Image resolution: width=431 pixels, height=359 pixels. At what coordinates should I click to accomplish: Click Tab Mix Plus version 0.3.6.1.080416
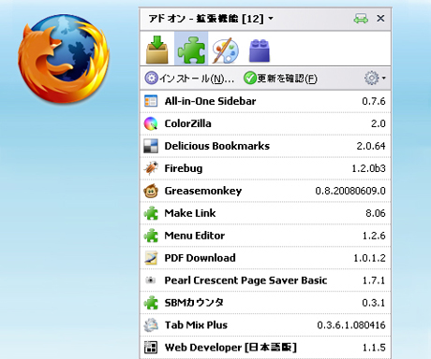coord(351,325)
